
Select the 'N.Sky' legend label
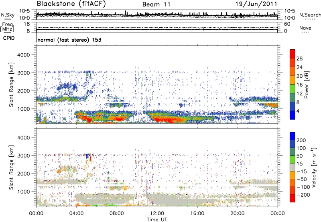click(x=8, y=15)
